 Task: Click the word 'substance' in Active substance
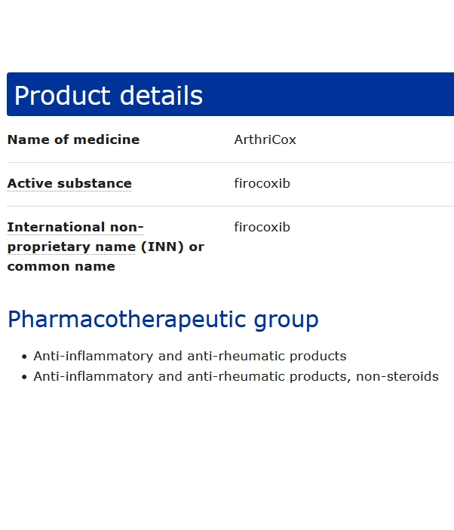pyautogui.click(x=94, y=183)
